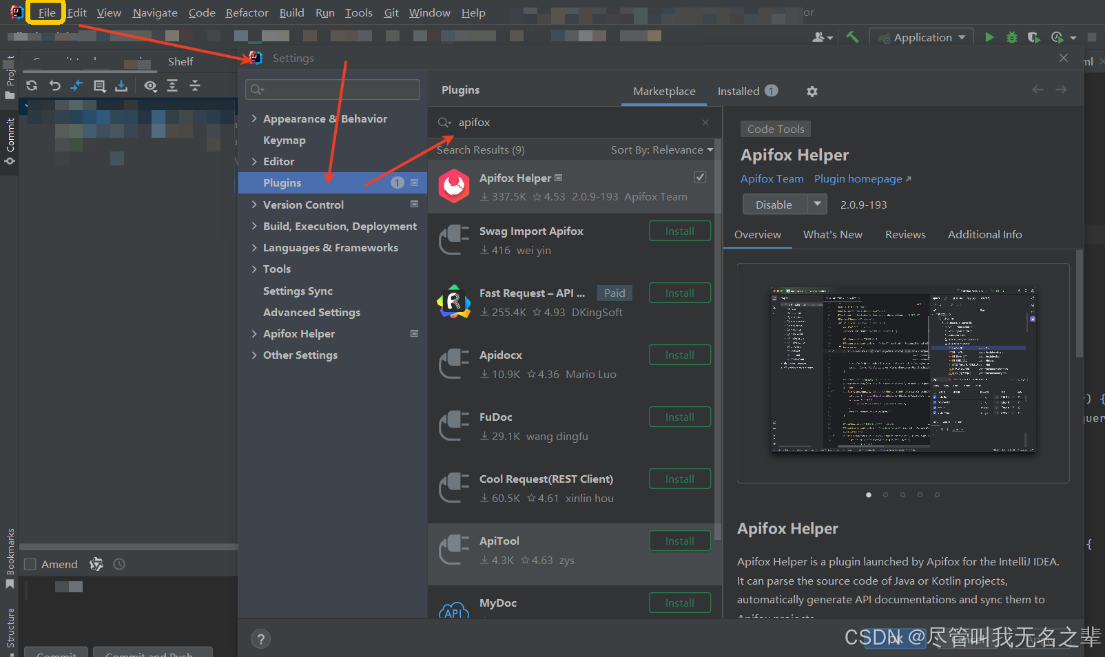Click the Code With Me user icon
The height and width of the screenshot is (657, 1105).
tap(822, 37)
